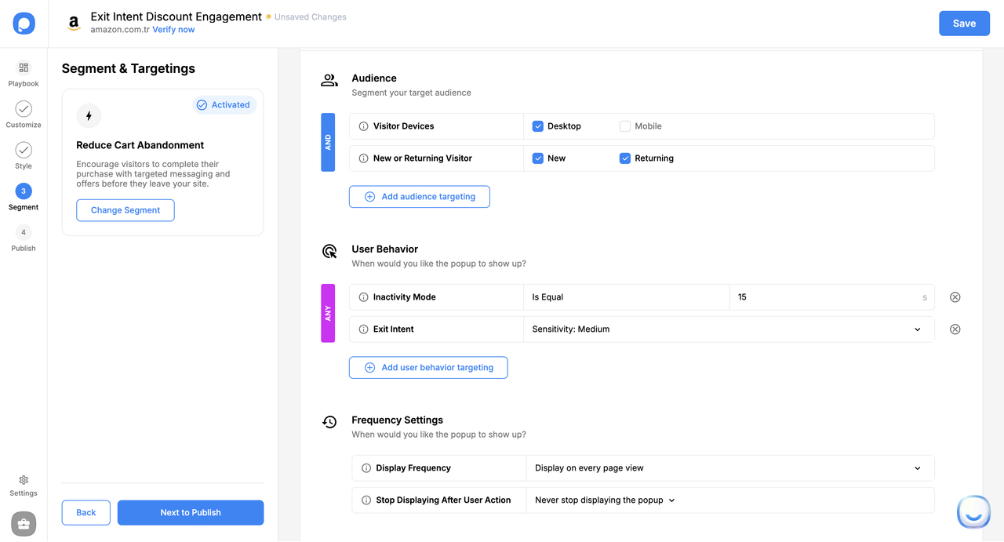Image resolution: width=1004 pixels, height=542 pixels.
Task: Click the Inactivity seconds value field
Action: tap(831, 297)
